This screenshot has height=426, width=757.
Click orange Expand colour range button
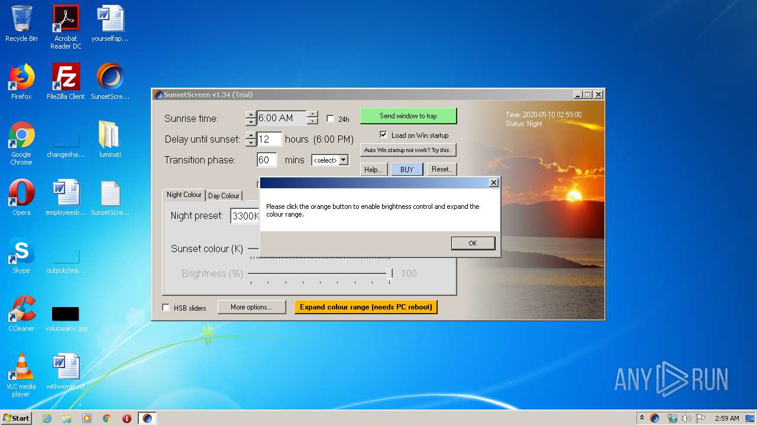(366, 307)
